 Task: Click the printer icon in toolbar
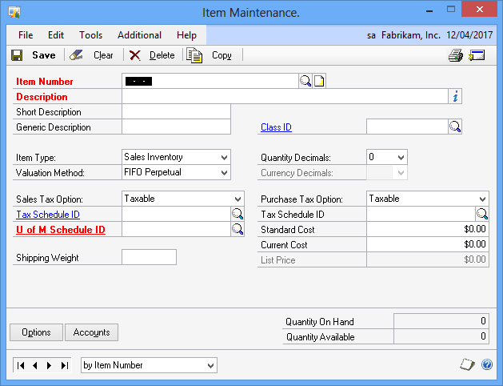pos(456,55)
